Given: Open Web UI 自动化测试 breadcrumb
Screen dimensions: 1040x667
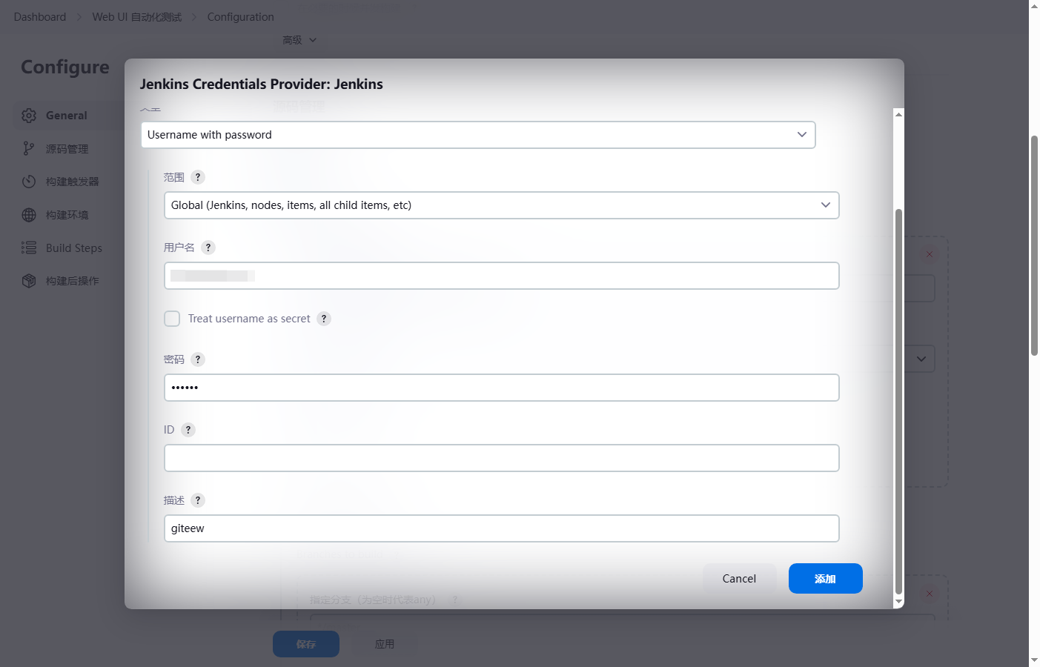Looking at the screenshot, I should [x=137, y=17].
